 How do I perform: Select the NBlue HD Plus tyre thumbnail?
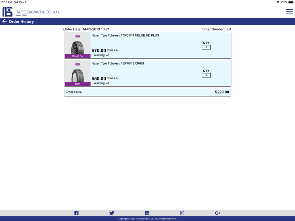pyautogui.click(x=78, y=45)
